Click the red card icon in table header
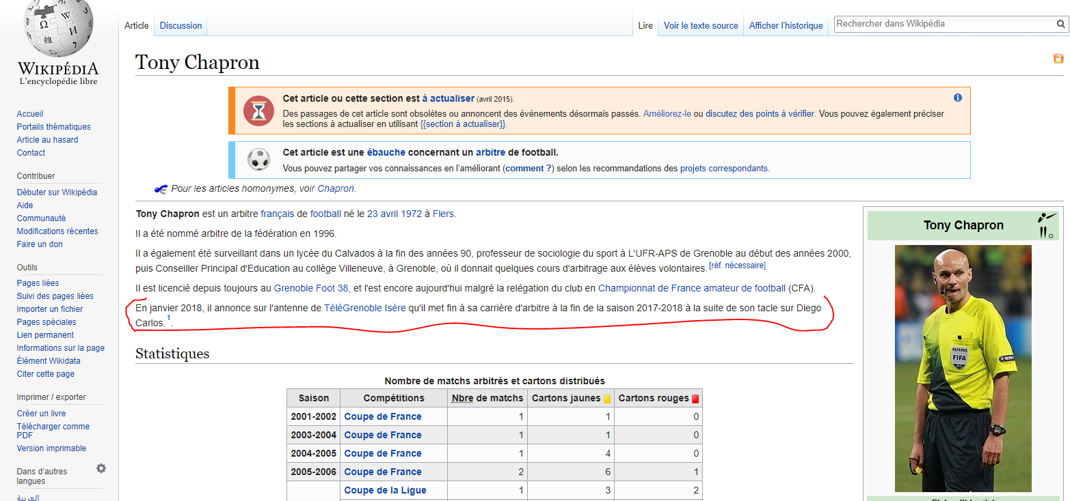 695,399
